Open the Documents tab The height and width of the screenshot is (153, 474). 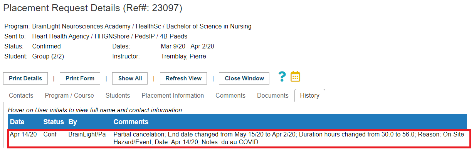pyautogui.click(x=273, y=96)
